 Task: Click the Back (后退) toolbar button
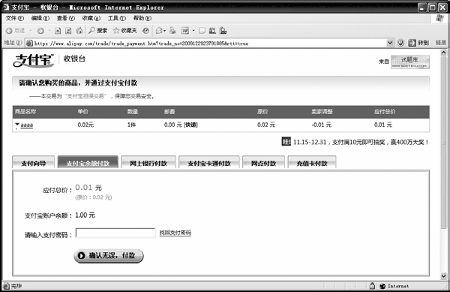[16, 31]
